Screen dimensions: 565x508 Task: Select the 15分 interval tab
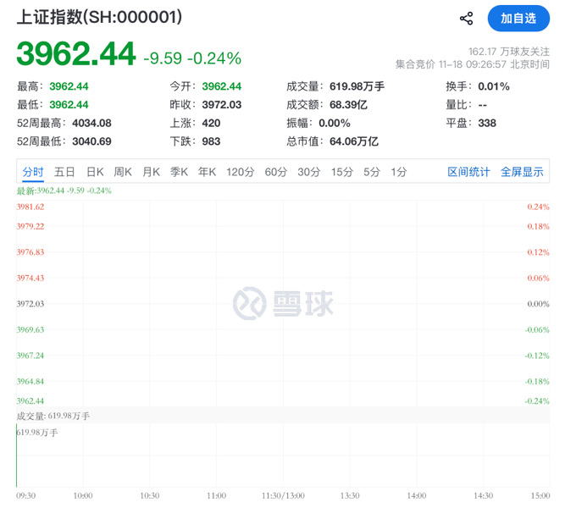(x=341, y=172)
